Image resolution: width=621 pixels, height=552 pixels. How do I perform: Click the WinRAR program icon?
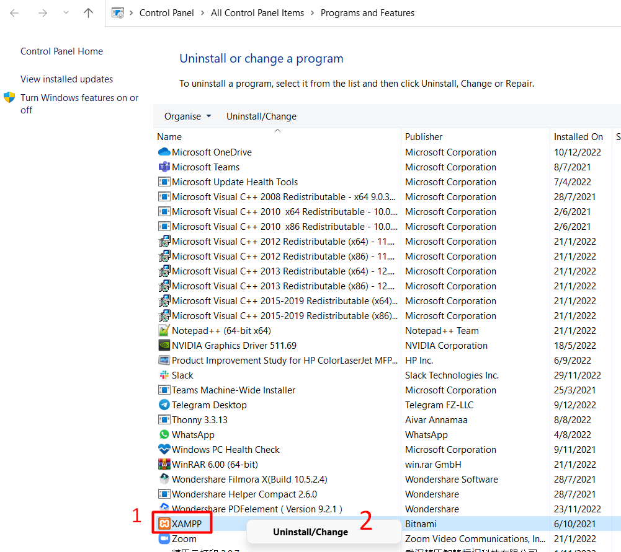(x=164, y=464)
